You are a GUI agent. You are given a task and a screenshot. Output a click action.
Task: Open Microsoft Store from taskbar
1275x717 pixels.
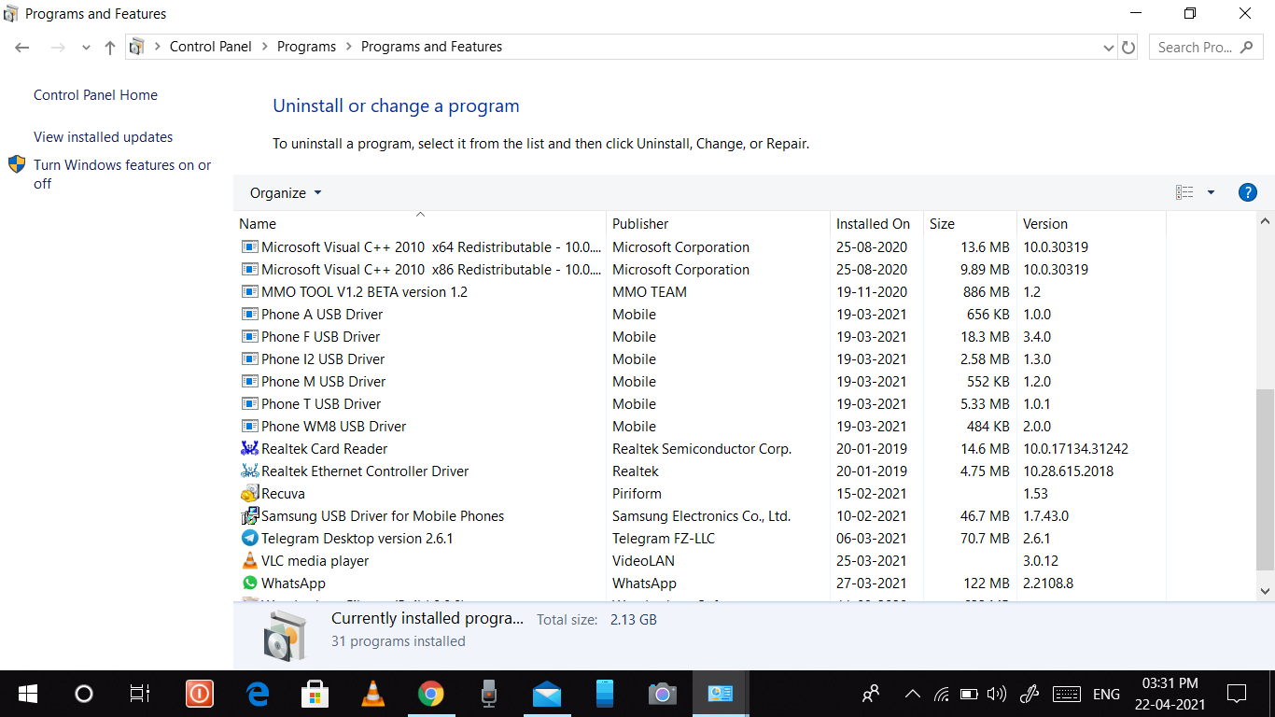point(315,694)
